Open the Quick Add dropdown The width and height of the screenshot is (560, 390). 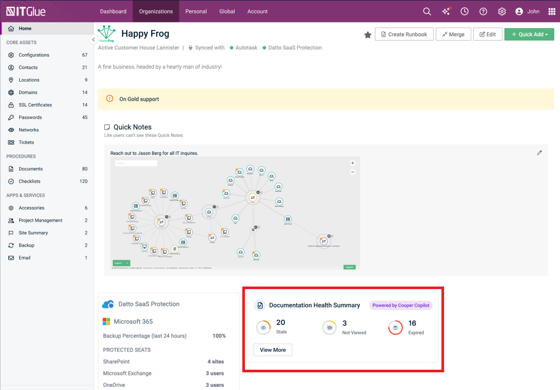pos(529,34)
